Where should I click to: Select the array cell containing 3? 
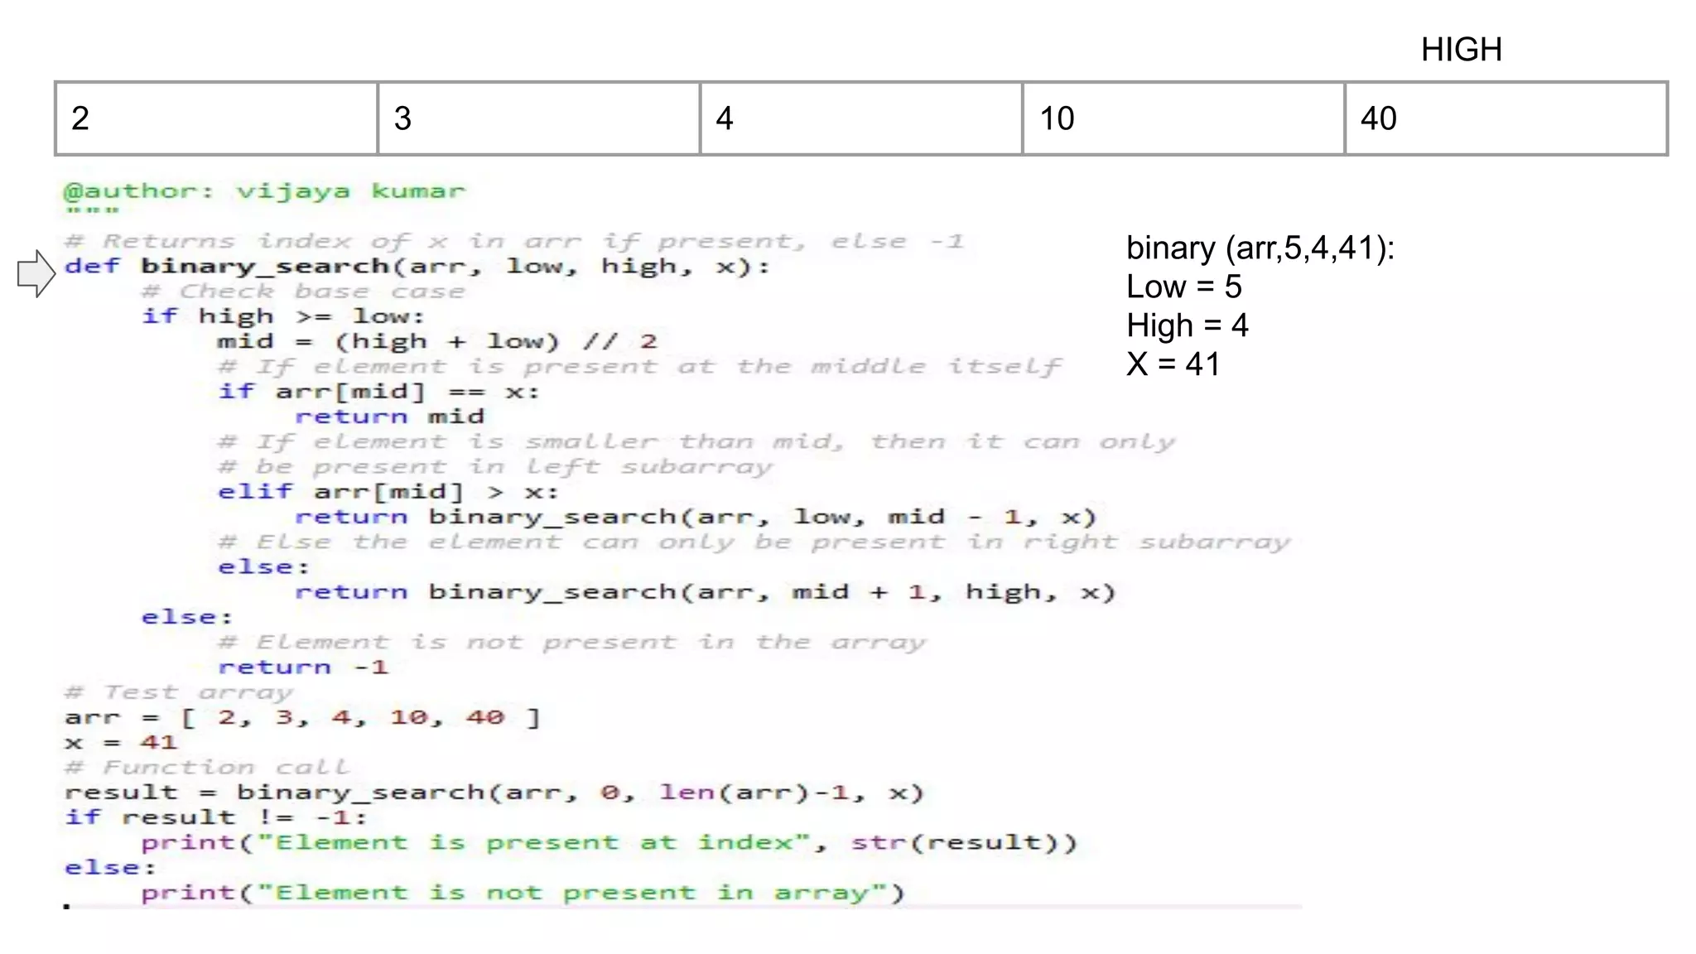[538, 118]
